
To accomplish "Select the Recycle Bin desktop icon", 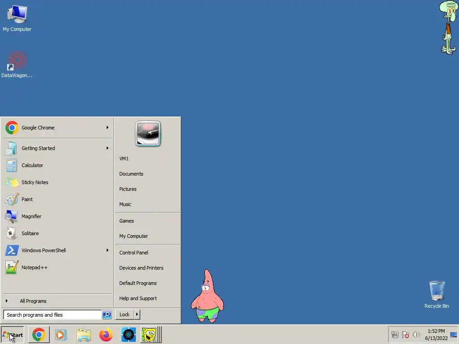I will (437, 294).
